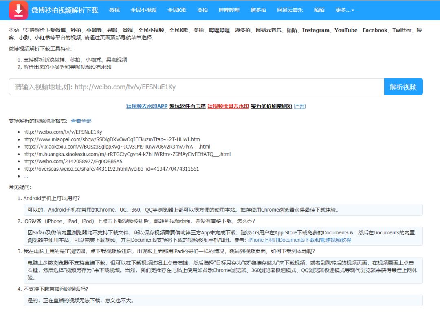
Task: Open the 趣多拍 section
Action: click(258, 10)
